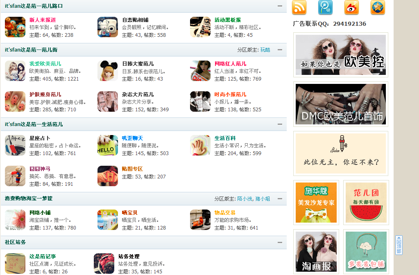
Task: Open the 贴图专区 forum link
Action: [133, 169]
